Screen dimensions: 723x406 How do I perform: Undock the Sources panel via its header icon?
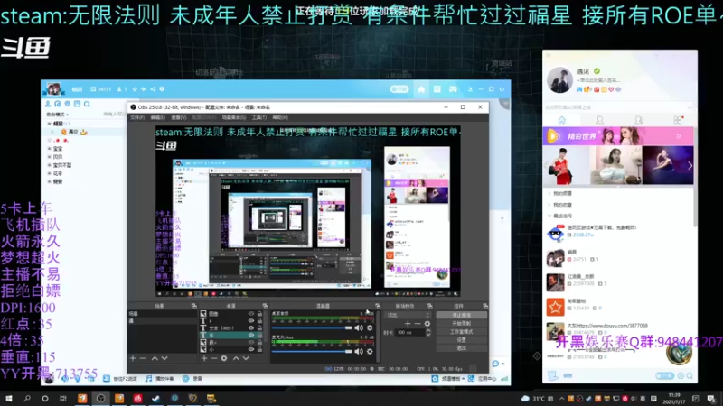tap(265, 306)
